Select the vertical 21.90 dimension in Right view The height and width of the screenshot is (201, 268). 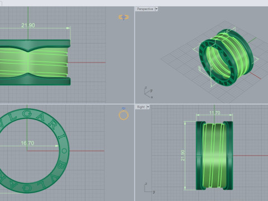pos(183,155)
